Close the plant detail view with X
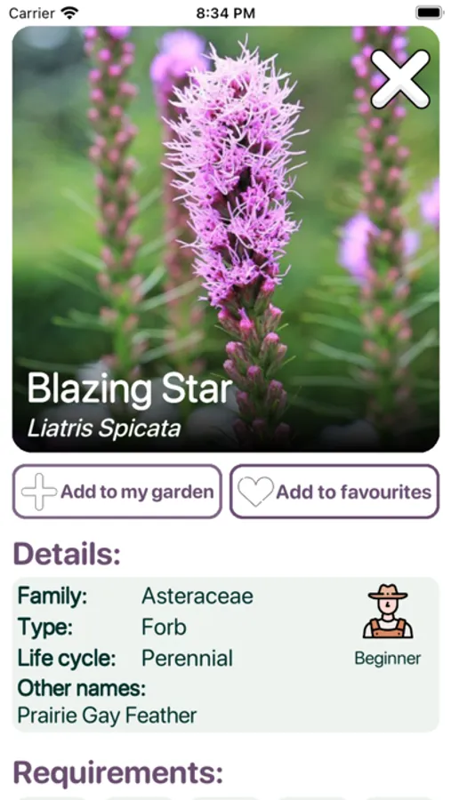Image resolution: width=451 pixels, height=800 pixels. tap(400, 79)
